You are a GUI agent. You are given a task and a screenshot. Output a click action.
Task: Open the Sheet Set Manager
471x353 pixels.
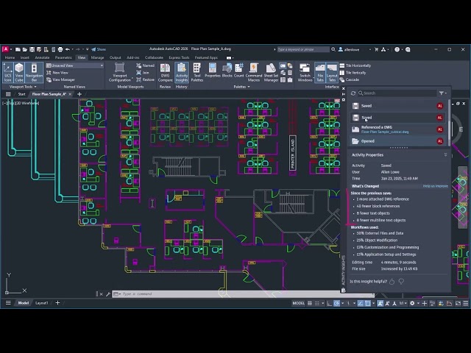tap(271, 72)
